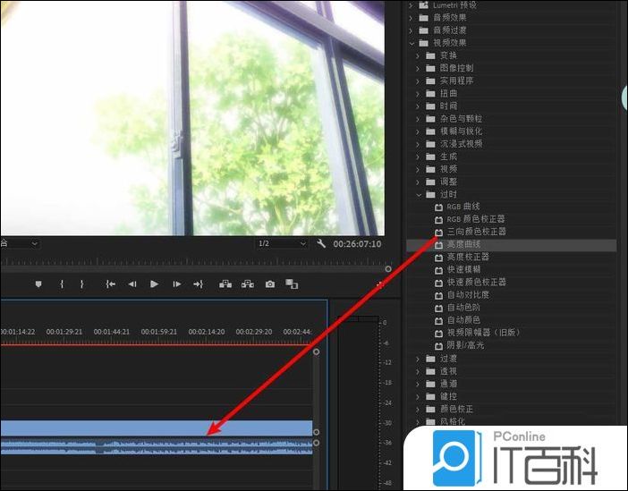Click the program monitor timecode 00:26:07:10
This screenshot has width=628, height=491.
(x=357, y=243)
